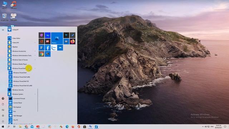Open Task View on taskbar
The width and height of the screenshot is (229, 129).
(14, 126)
